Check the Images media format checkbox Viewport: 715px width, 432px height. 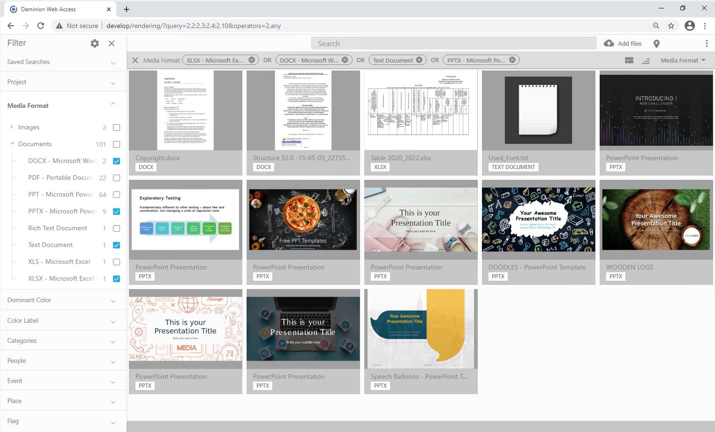click(116, 127)
